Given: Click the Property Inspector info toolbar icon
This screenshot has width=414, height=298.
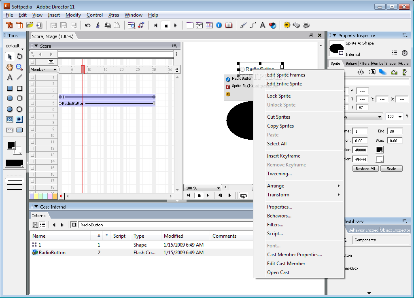Looking at the screenshot, I should 219,25.
